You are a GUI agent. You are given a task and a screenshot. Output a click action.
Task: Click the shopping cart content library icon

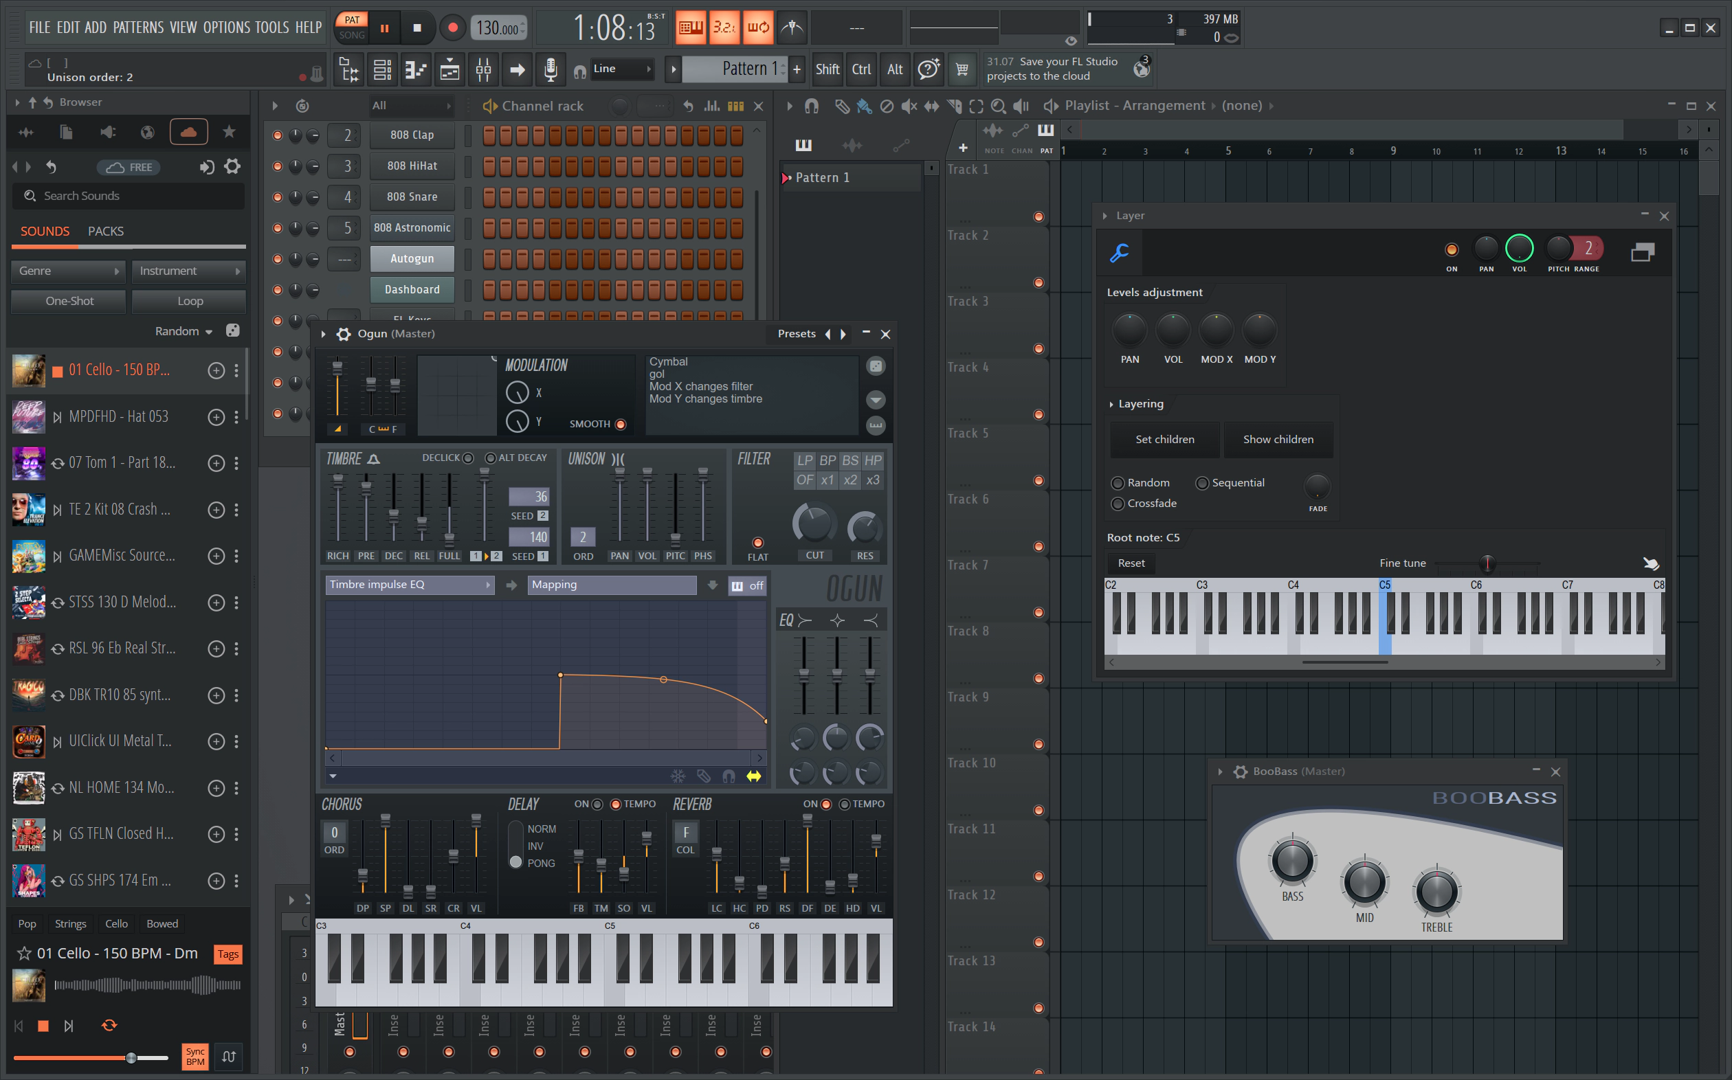962,69
